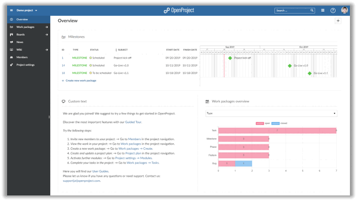
Task: Open Wiki in the sidebar
Action: click(19, 50)
